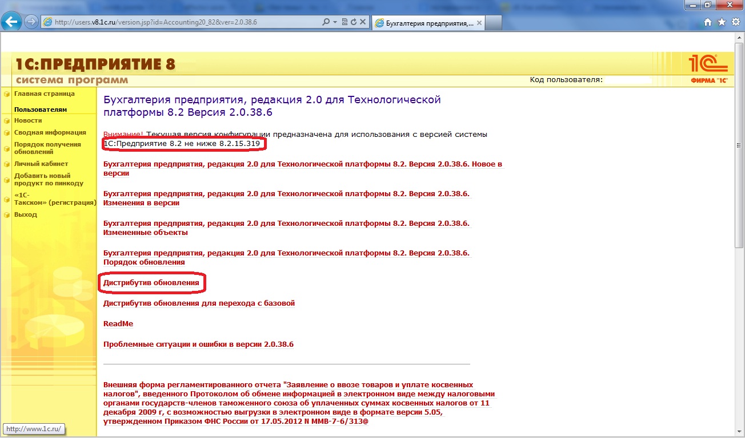Click the bullet icon beside 'Главная страница'
The height and width of the screenshot is (438, 745).
pyautogui.click(x=7, y=94)
